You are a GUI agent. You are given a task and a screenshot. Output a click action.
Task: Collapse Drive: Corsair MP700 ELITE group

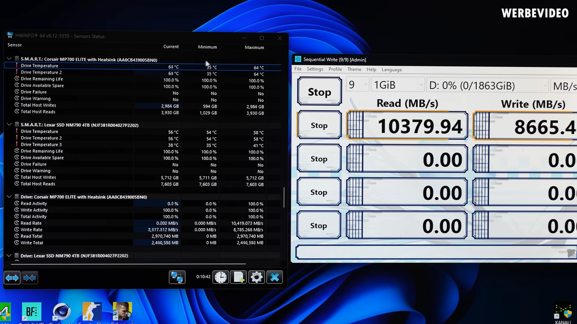9,197
